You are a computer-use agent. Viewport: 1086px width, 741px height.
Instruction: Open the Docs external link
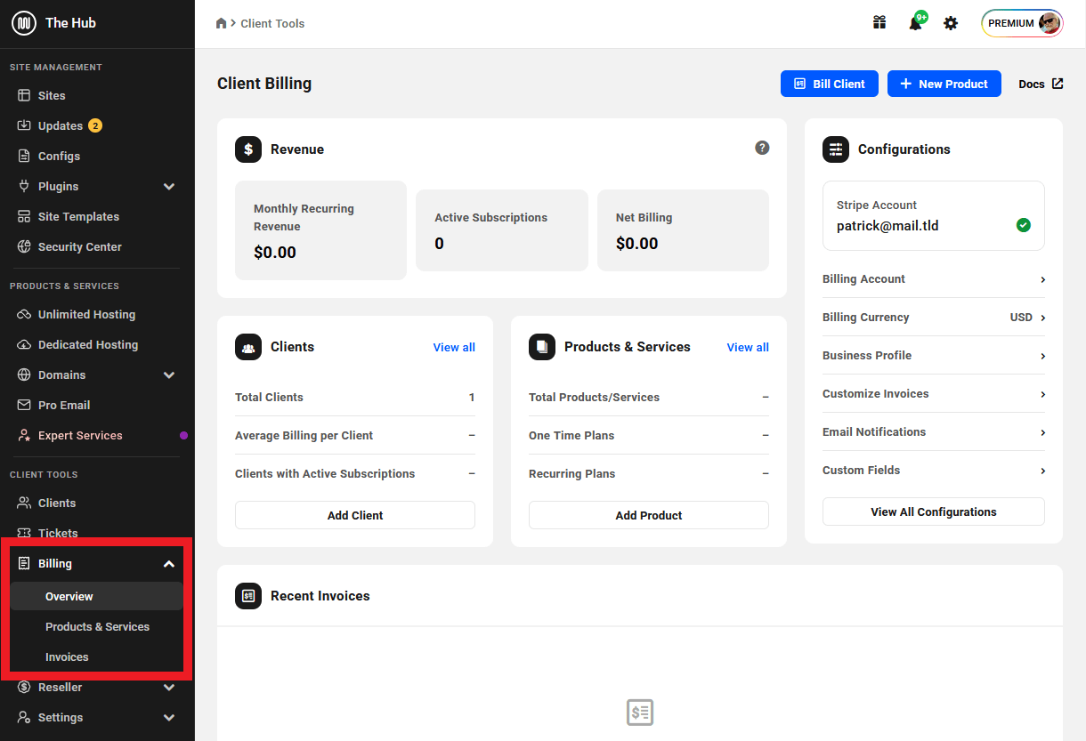click(1041, 84)
